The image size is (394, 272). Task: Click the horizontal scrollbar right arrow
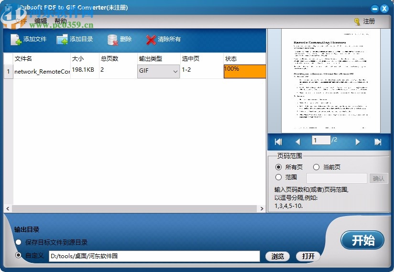(262, 208)
